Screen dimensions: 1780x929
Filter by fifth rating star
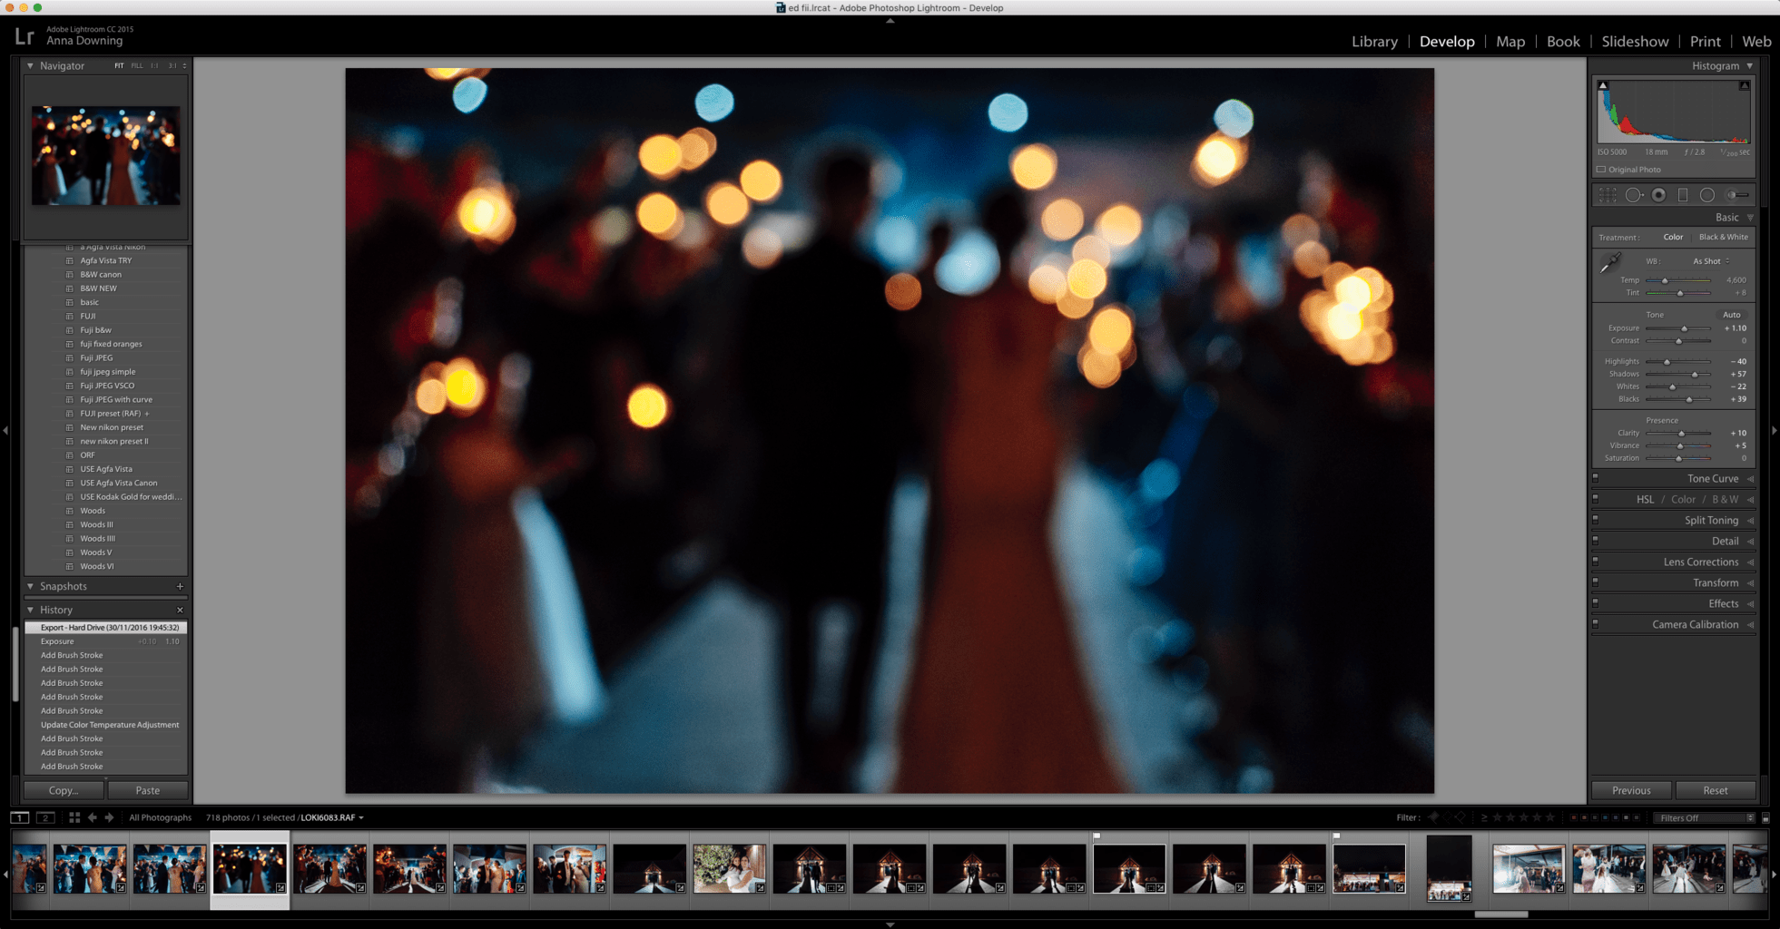1550,817
